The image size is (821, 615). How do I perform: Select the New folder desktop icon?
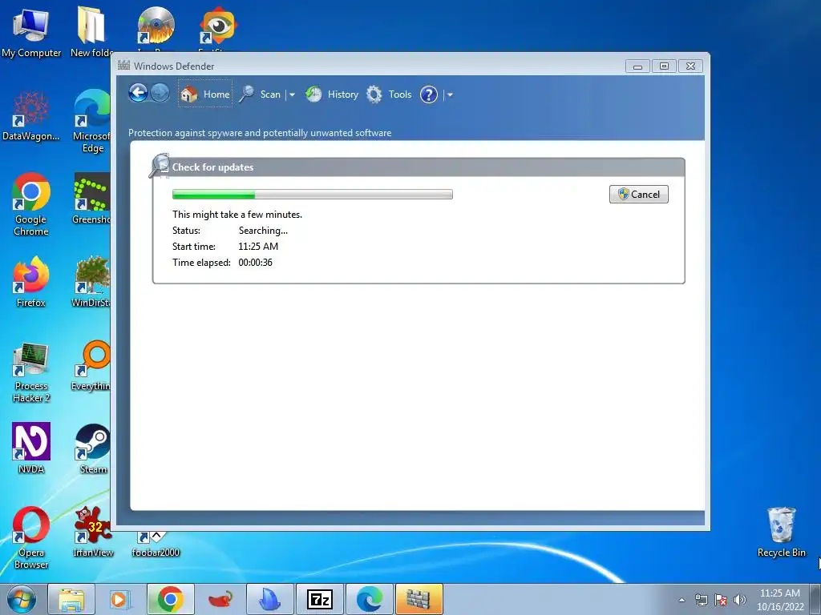[x=91, y=31]
